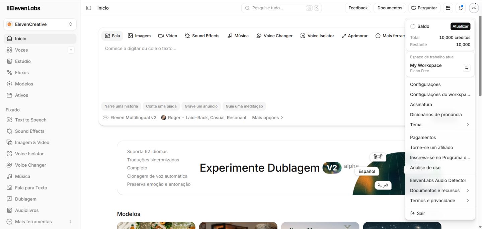Viewport: 482px width, 229px height.
Task: Change the Roger voice selection
Action: [x=204, y=118]
